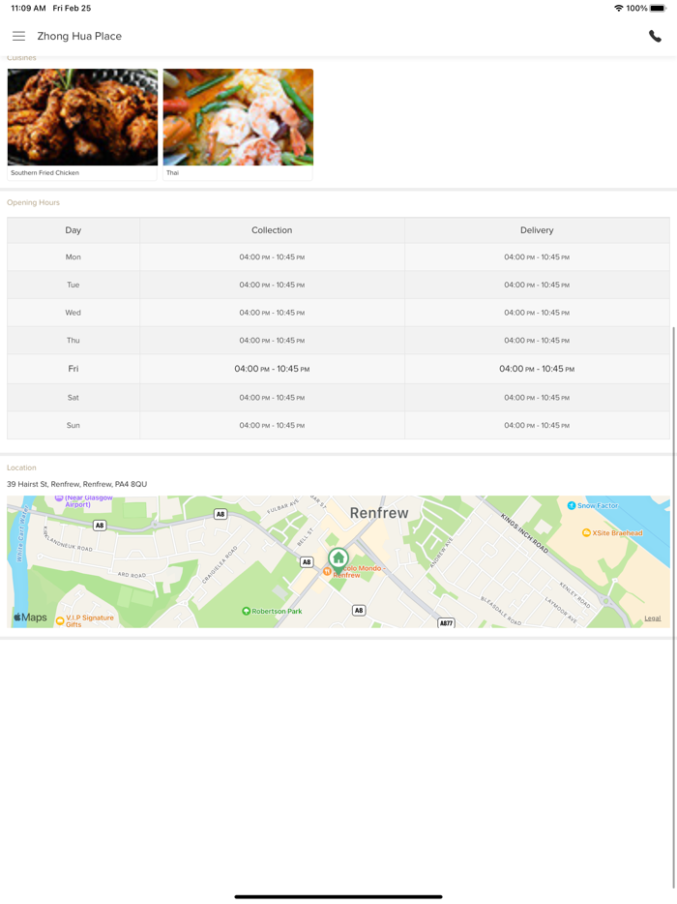This screenshot has width=677, height=904.
Task: Select the Wed row day cell
Action: tap(74, 313)
